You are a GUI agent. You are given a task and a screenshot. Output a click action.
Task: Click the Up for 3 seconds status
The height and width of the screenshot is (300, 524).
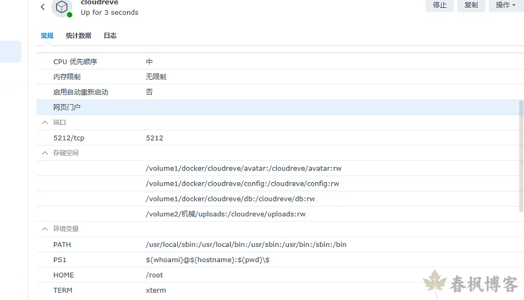109,12
